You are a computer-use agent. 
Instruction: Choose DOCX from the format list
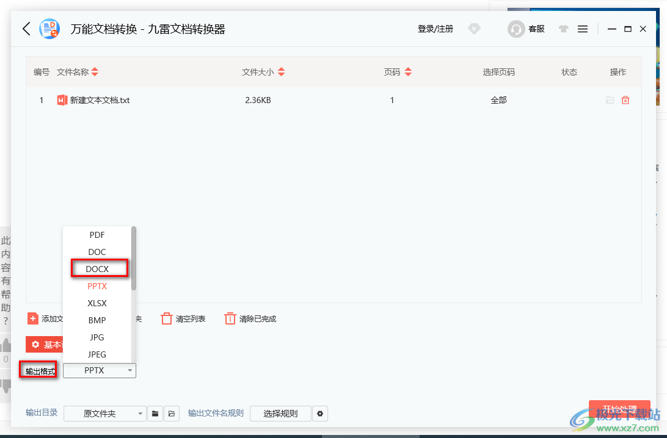(97, 268)
